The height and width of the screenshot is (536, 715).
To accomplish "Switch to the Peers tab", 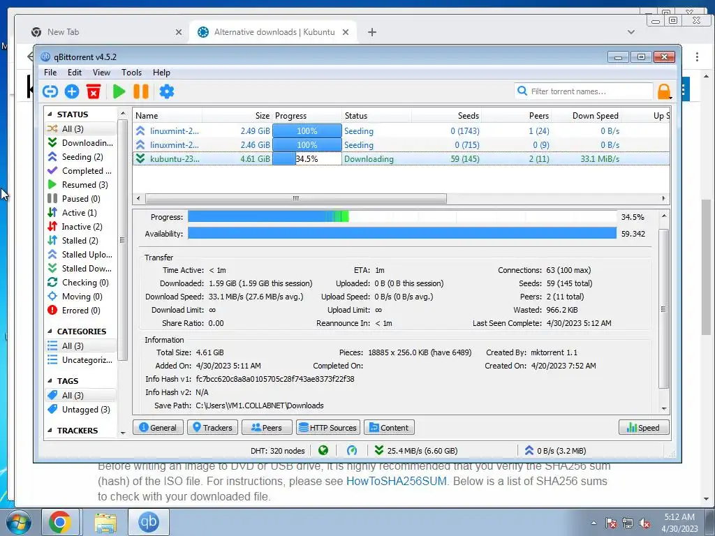I will click(267, 428).
